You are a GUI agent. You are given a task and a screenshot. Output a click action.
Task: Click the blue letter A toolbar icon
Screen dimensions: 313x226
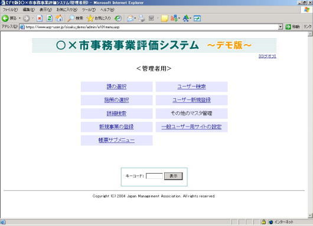(186, 18)
